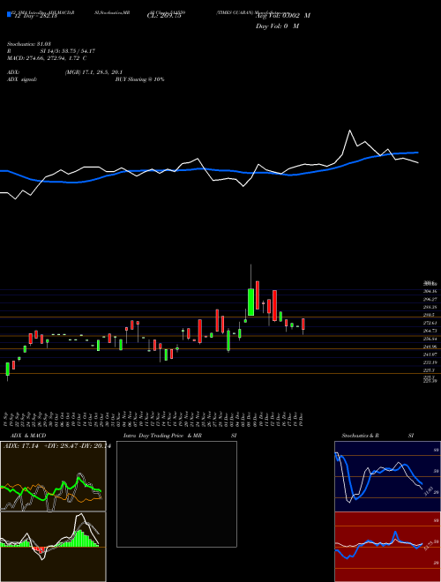Click the (MGR) 17.1, 28.5, 20.1 ADX values
The height and width of the screenshot is (582, 441).
tap(93, 72)
